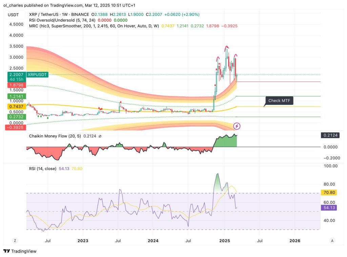Screen dimensions: 347x257
Task: Toggle the USDT currency label at top left
Action: 13,15
